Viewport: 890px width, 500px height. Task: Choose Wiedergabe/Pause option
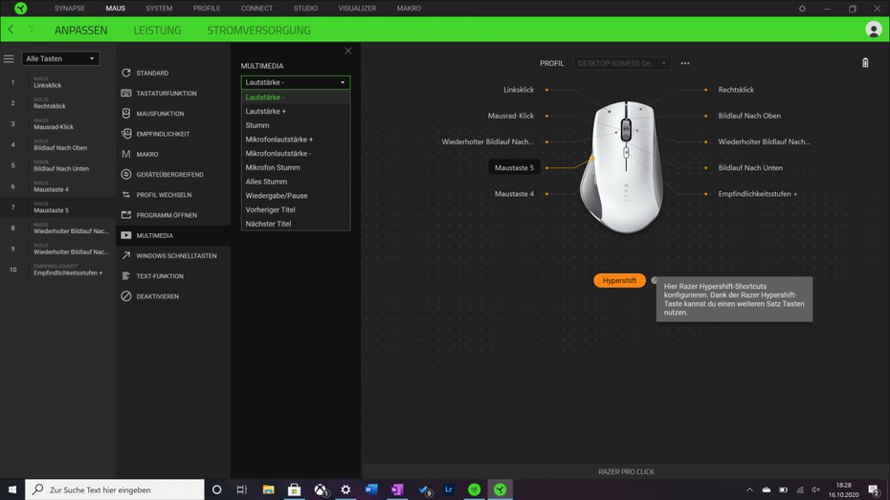coord(295,196)
